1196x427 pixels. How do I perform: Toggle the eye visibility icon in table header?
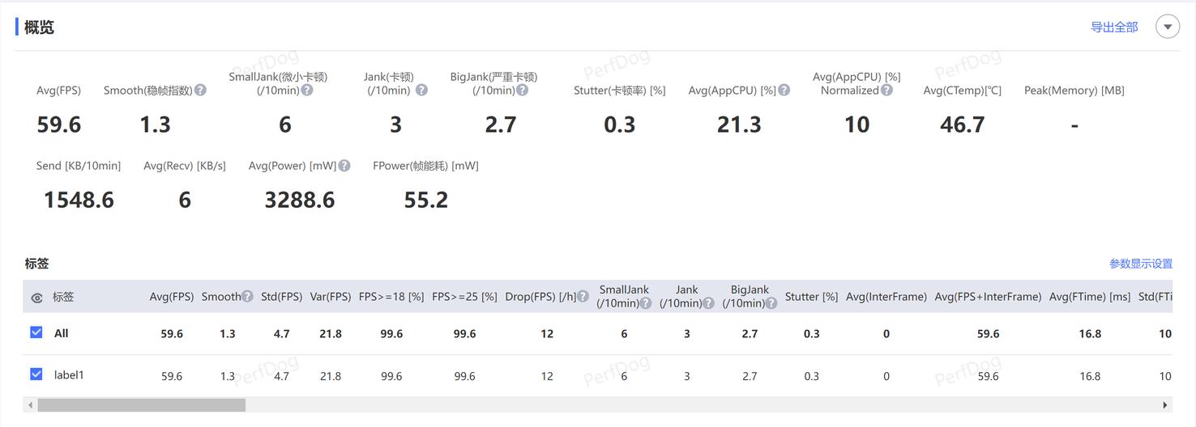pos(36,298)
